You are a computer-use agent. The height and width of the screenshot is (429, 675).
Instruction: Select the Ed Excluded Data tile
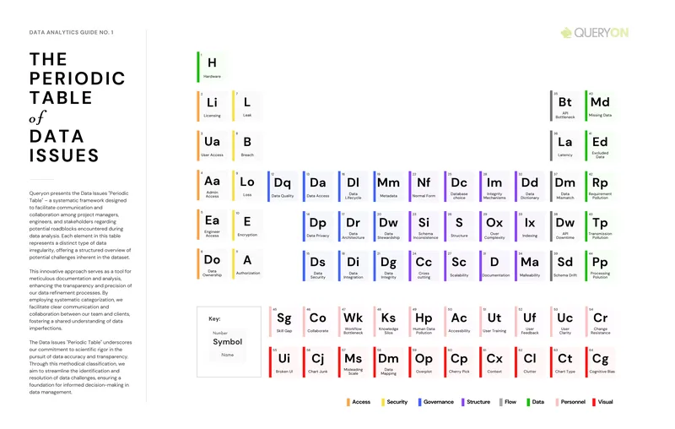601,145
